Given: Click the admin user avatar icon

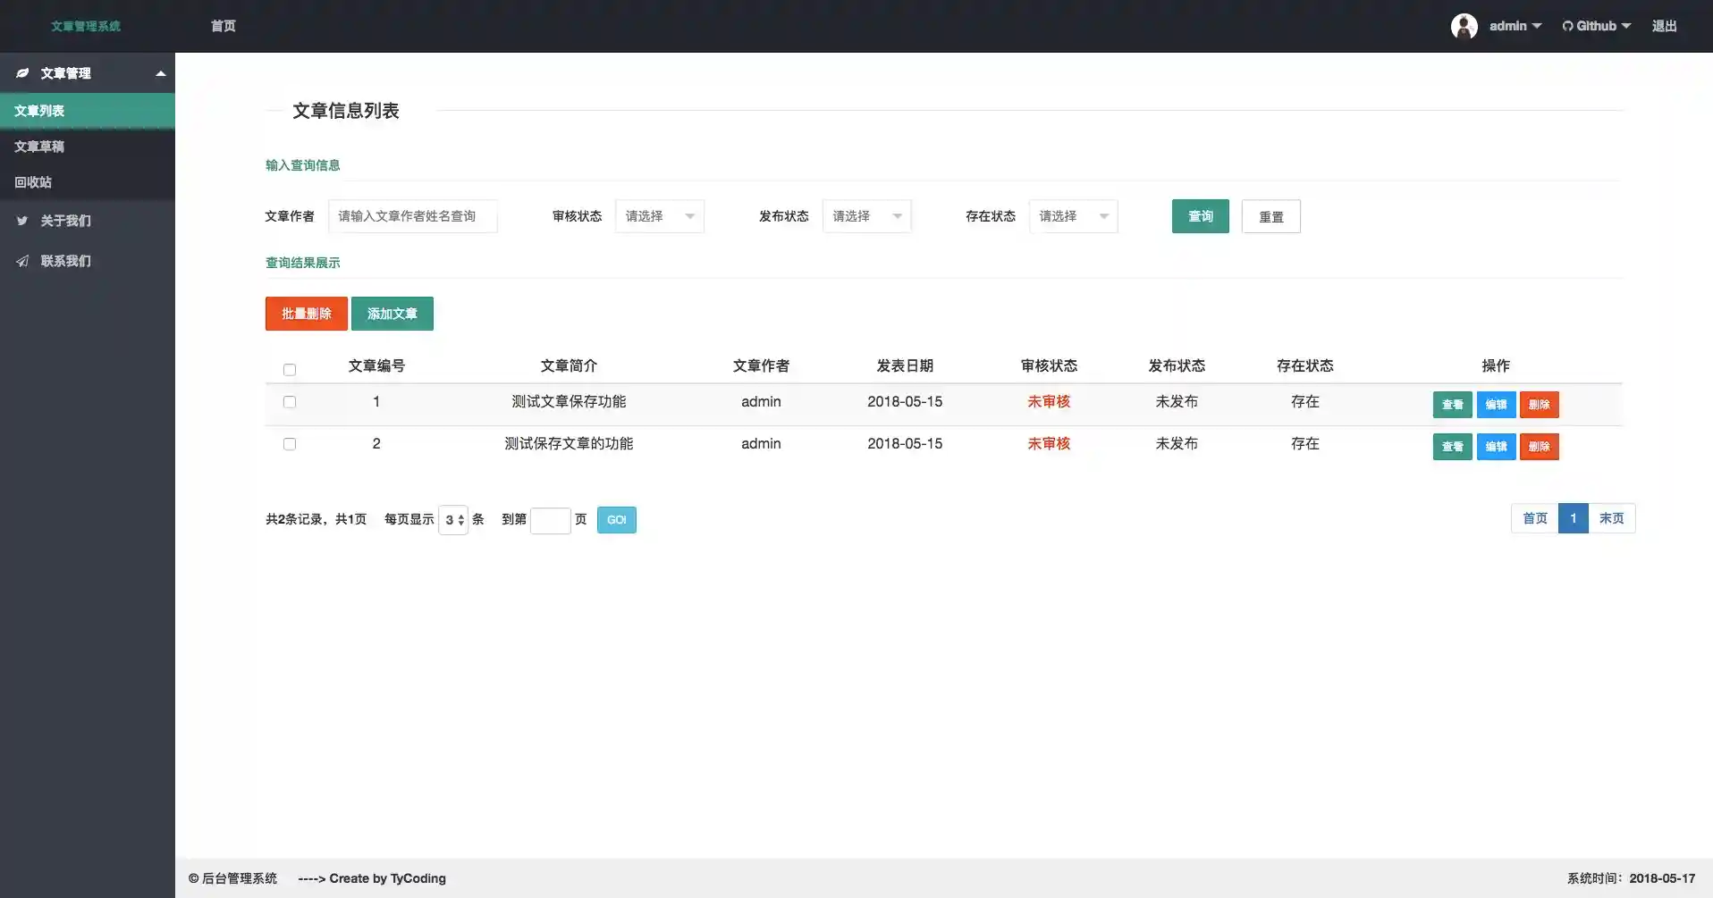Looking at the screenshot, I should (x=1464, y=26).
